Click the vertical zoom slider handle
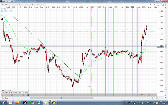 click(x=166, y=89)
